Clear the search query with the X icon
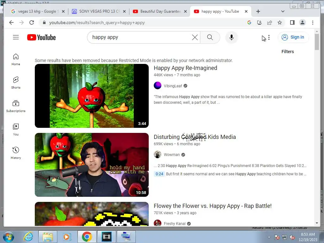324x243 pixels. click(x=195, y=37)
